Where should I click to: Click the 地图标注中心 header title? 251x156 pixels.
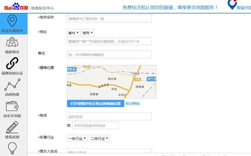click(x=42, y=8)
